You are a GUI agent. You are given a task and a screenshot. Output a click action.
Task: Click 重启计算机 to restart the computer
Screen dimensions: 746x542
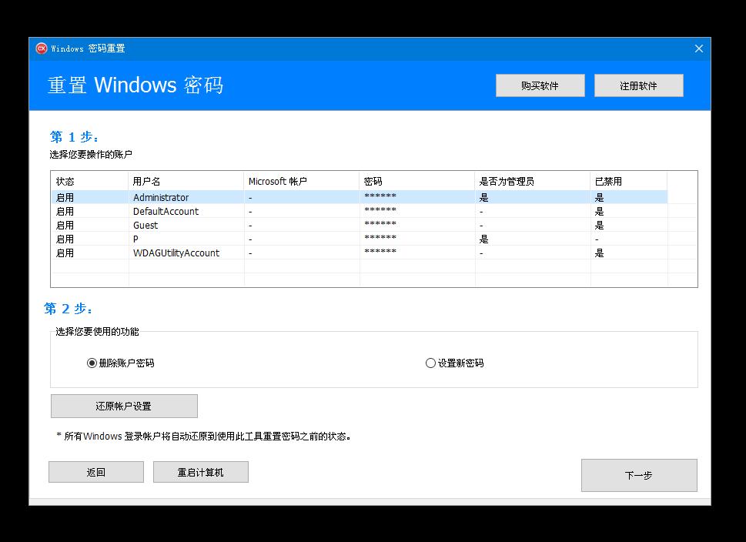pos(200,472)
